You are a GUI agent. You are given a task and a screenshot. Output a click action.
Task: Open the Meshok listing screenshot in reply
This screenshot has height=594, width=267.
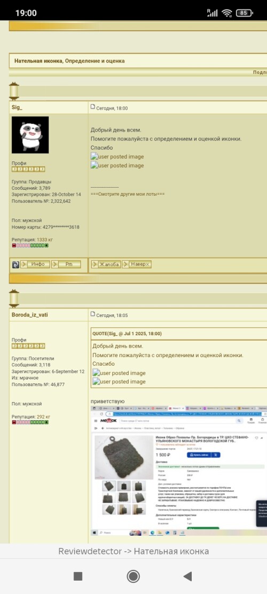(179, 471)
